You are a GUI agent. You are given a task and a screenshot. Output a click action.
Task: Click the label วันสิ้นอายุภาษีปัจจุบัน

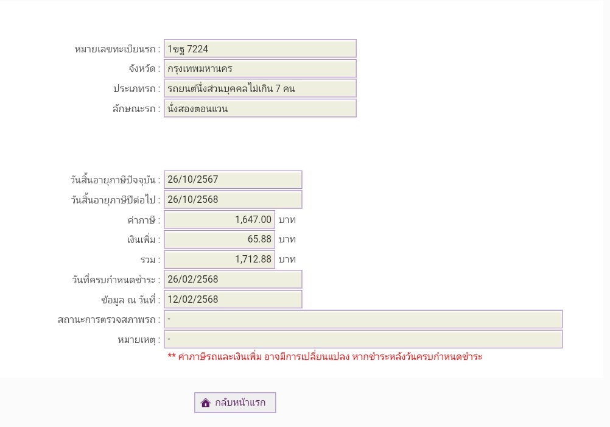pyautogui.click(x=115, y=180)
